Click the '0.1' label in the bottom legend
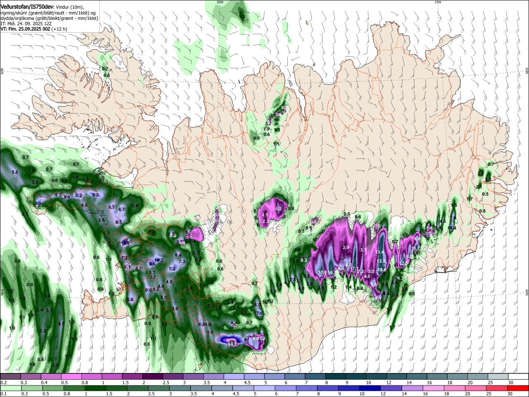 tap(3, 394)
